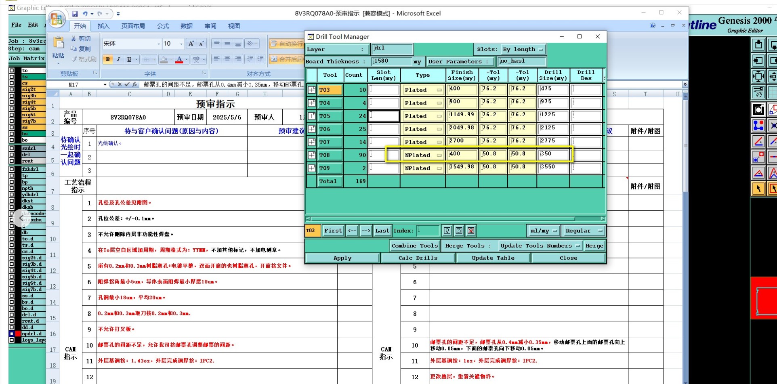Click the Paste clipboard icon
Viewport: 777px width, 384px height.
[x=58, y=43]
